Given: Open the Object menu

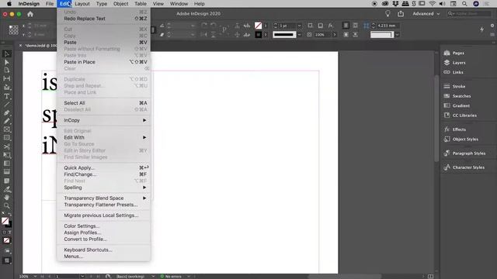Looking at the screenshot, I should [x=121, y=4].
